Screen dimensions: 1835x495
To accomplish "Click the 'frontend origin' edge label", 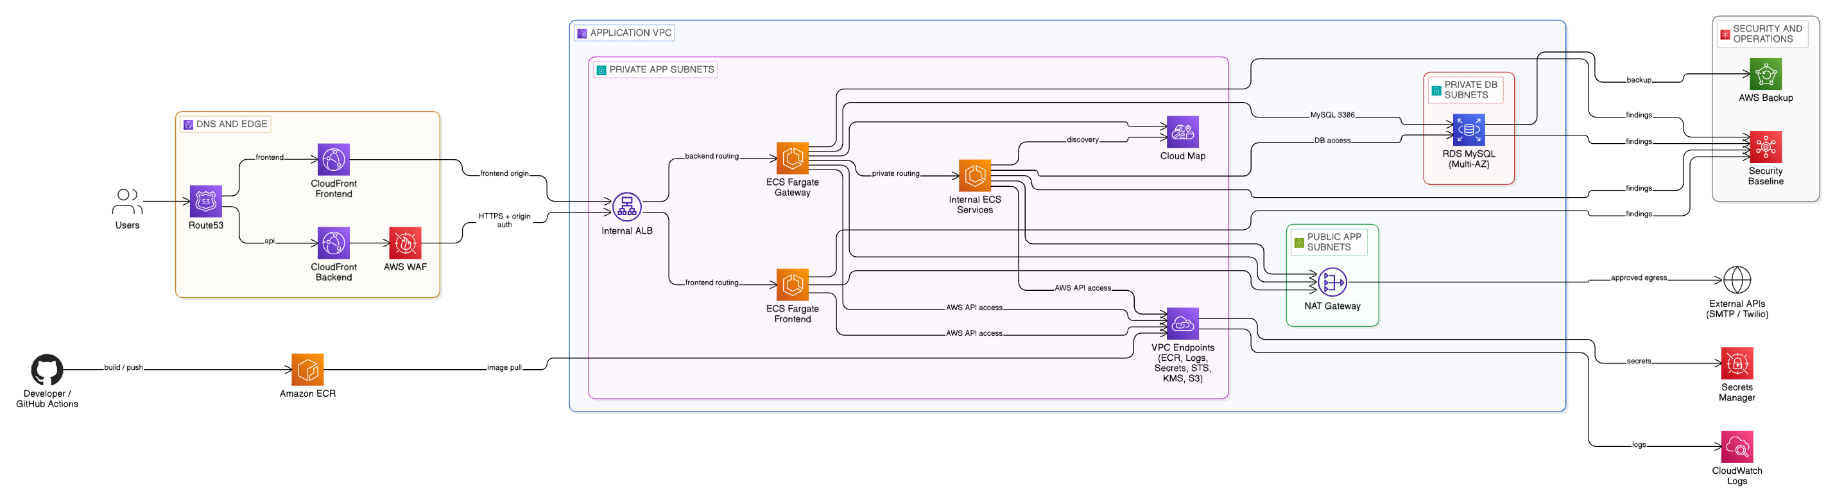I will 504,174.
